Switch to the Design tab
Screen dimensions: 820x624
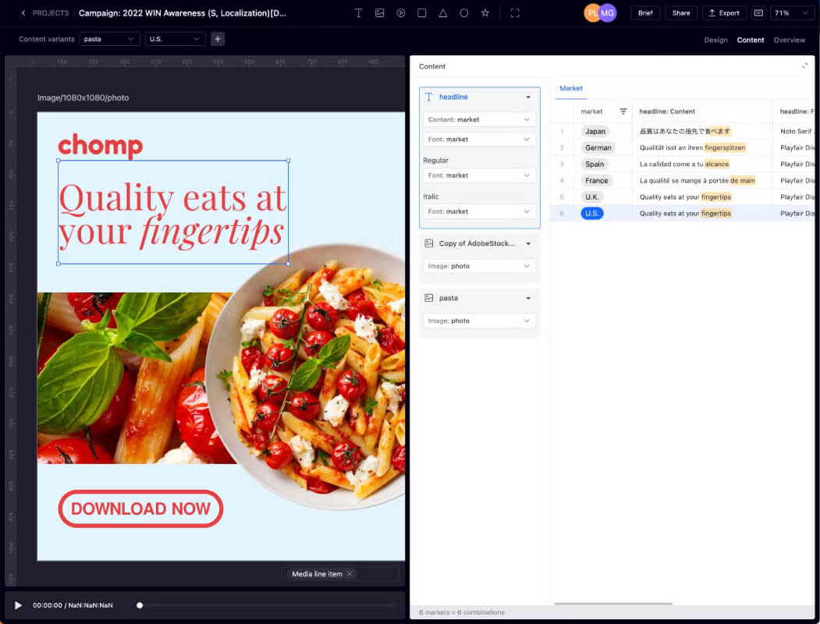coord(715,40)
